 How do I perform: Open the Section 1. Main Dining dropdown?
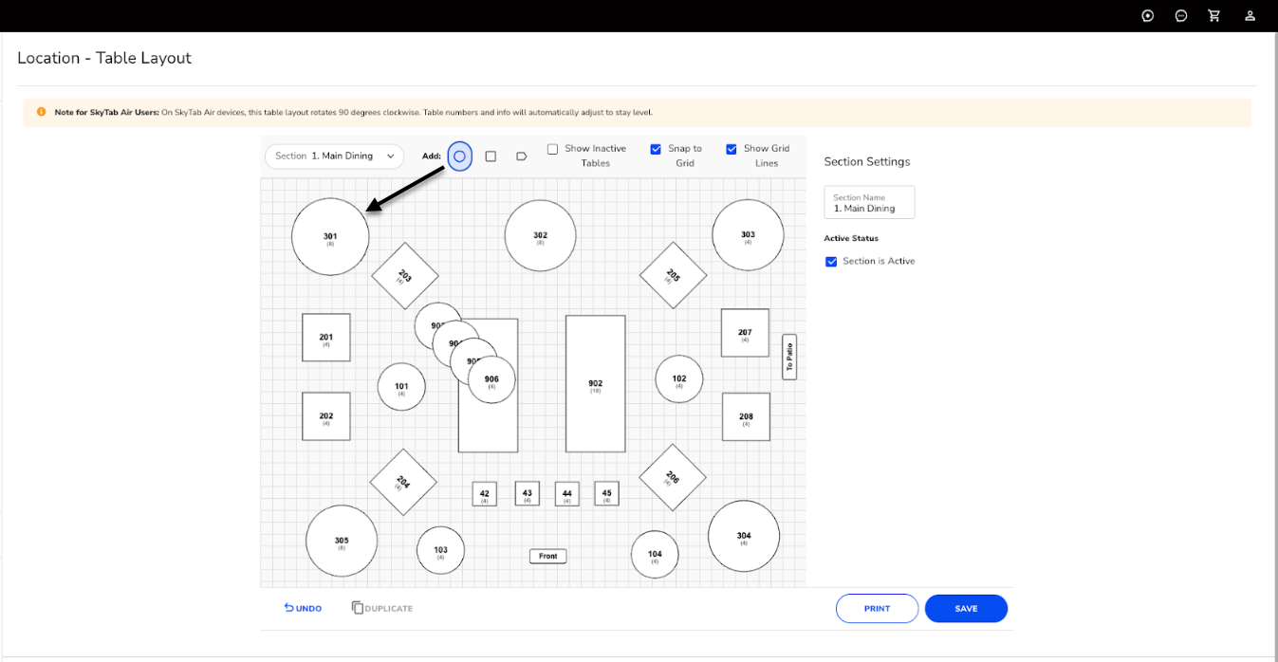334,156
